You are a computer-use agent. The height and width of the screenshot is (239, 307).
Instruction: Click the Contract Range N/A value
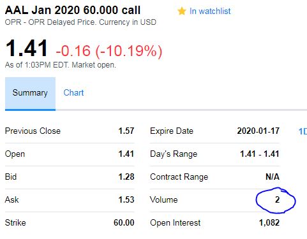[x=273, y=177]
